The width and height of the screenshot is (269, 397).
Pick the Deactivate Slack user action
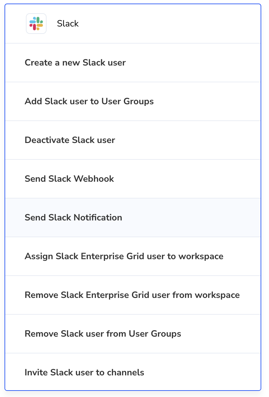point(133,140)
